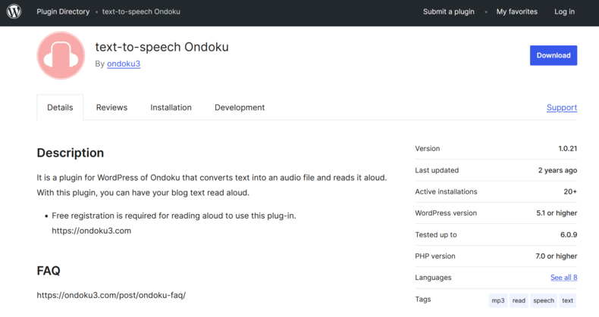Image resolution: width=599 pixels, height=317 pixels.
Task: Click the 'Languages' label
Action: click(433, 278)
